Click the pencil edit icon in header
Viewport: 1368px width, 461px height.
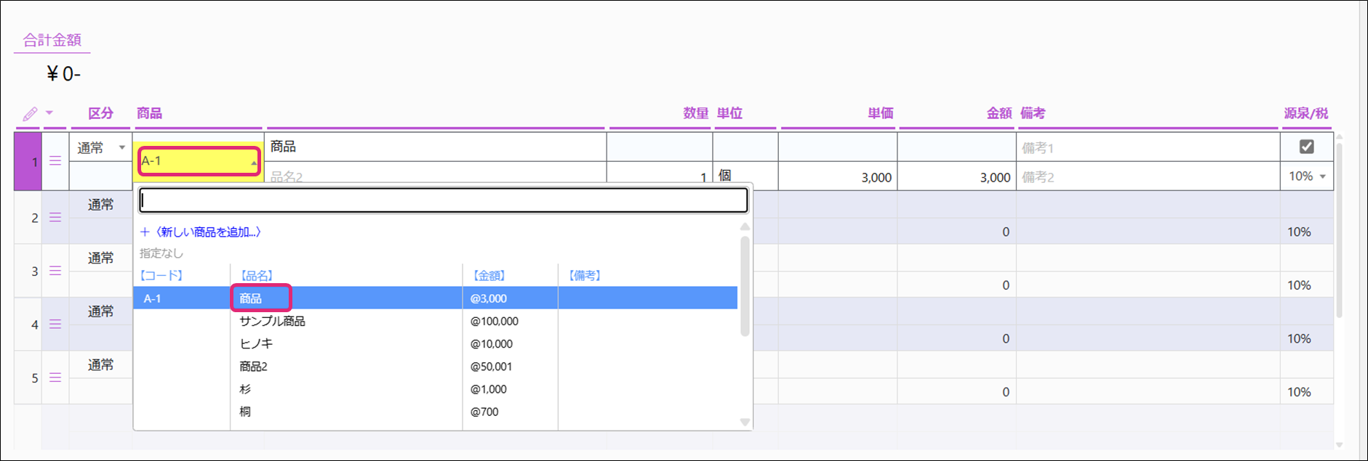coord(30,114)
